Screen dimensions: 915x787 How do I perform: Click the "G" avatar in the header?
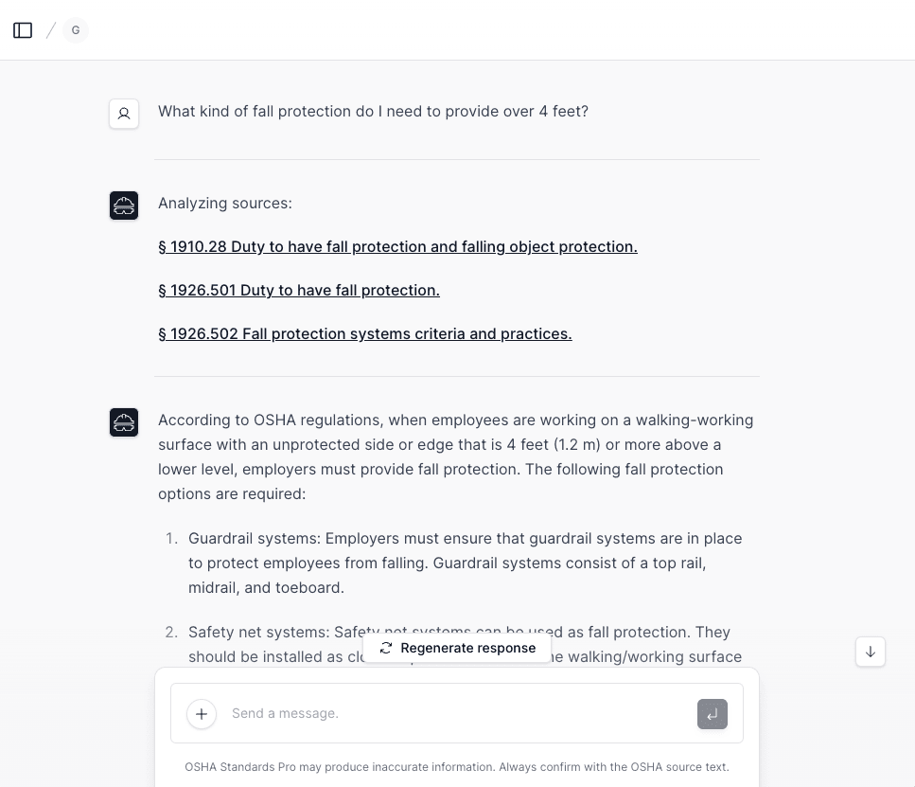pos(76,30)
